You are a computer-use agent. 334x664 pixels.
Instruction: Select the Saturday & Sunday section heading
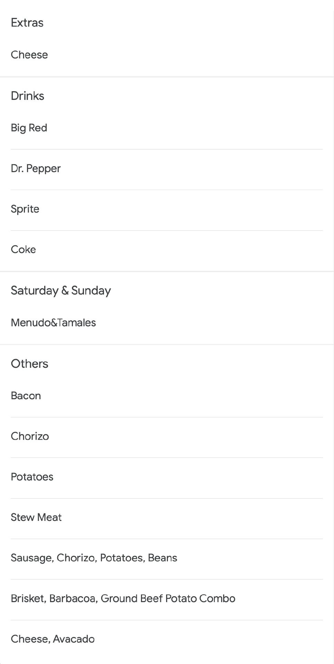[61, 290]
